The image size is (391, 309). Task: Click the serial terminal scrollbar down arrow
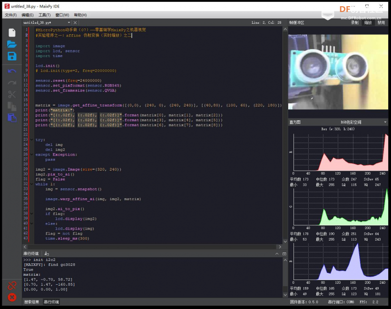coord(285,295)
